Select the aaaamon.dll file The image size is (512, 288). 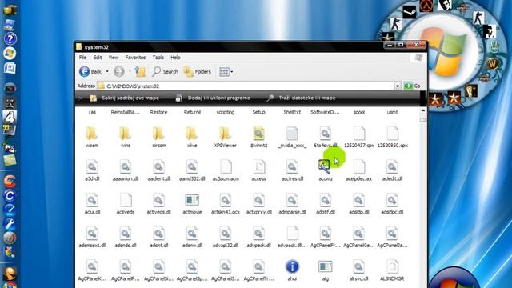click(x=126, y=170)
